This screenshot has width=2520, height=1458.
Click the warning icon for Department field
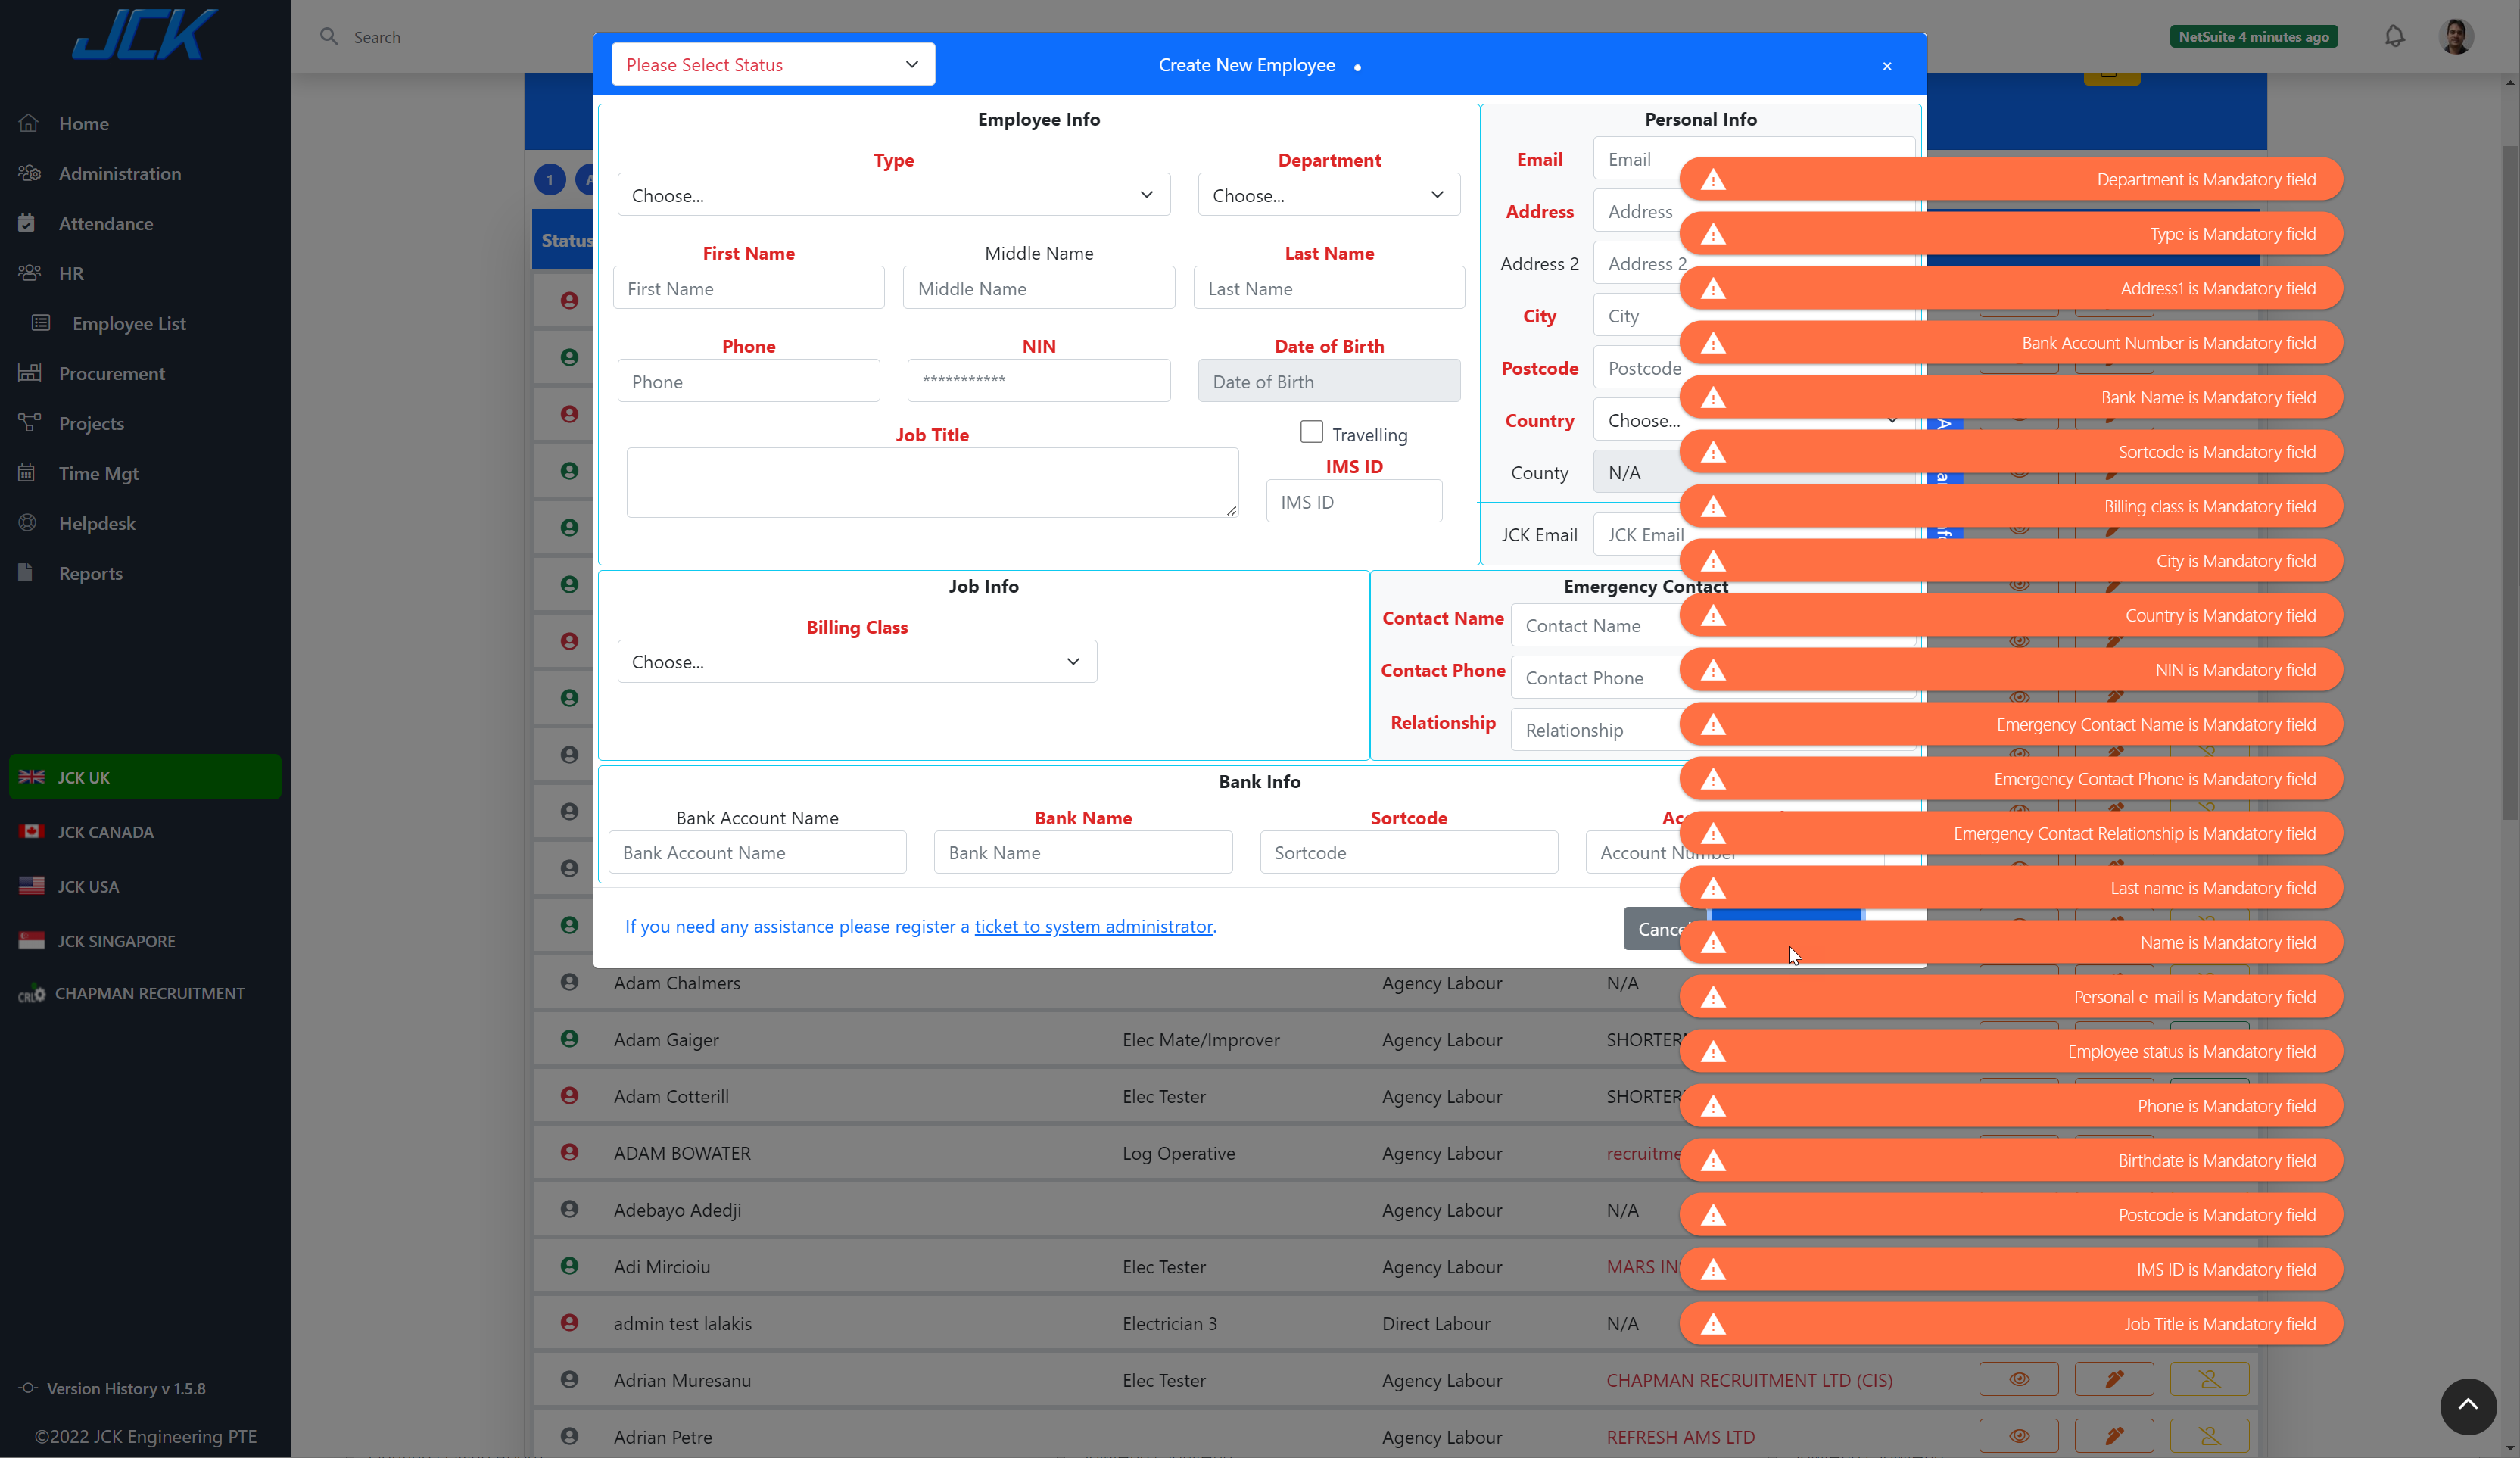pos(1715,179)
